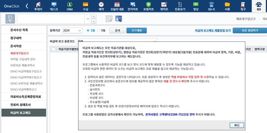Open the 수납 card icon
This screenshot has width=267, height=133.
point(85,6)
